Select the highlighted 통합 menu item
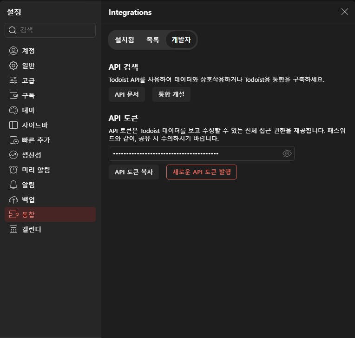355x338 pixels. [x=50, y=214]
